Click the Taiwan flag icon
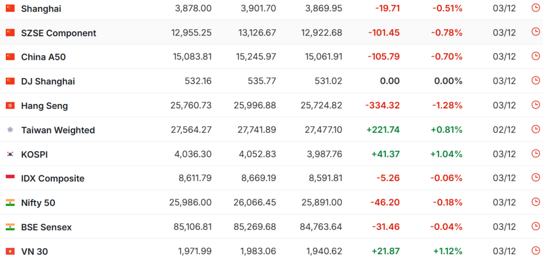This screenshot has height=258, width=543. pyautogui.click(x=10, y=130)
